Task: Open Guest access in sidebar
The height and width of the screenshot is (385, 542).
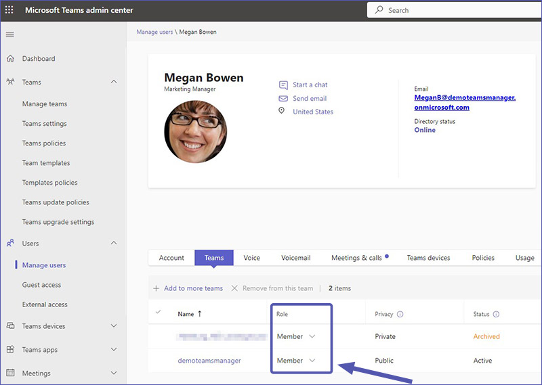Action: click(41, 284)
